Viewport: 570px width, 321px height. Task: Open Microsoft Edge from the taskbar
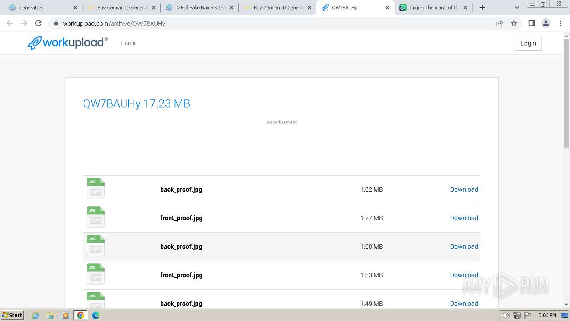click(96, 315)
